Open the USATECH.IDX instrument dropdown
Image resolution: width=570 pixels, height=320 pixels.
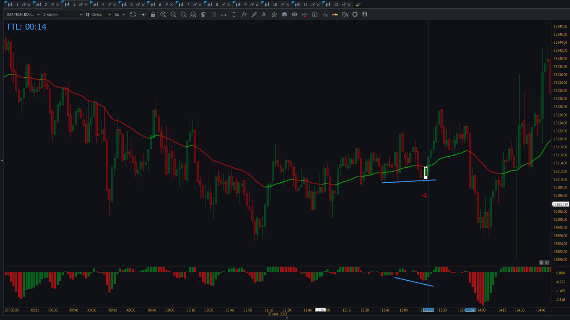[23, 15]
